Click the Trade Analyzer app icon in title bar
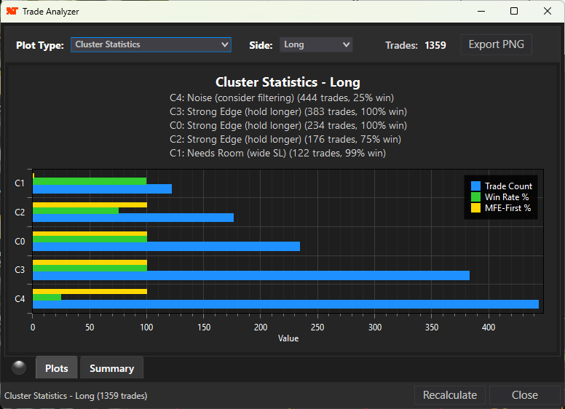The height and width of the screenshot is (409, 565). click(12, 12)
